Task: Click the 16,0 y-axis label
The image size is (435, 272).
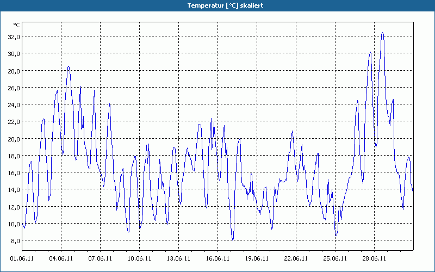Action: pos(14,172)
